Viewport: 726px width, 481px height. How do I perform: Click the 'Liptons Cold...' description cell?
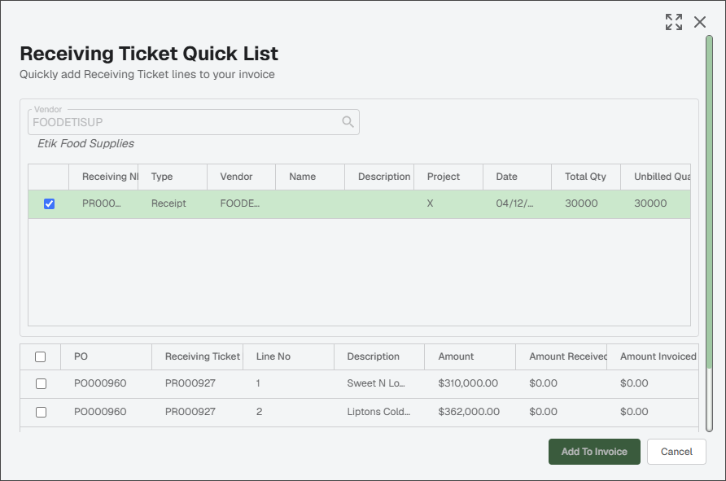pyautogui.click(x=378, y=412)
